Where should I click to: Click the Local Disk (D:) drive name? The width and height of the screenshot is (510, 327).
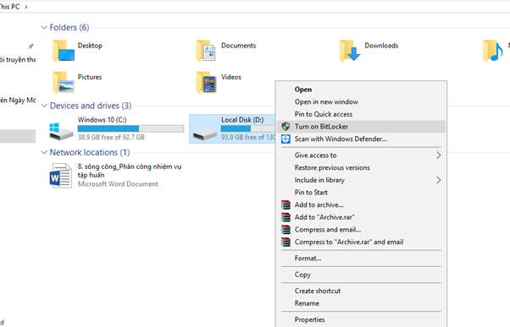[242, 120]
